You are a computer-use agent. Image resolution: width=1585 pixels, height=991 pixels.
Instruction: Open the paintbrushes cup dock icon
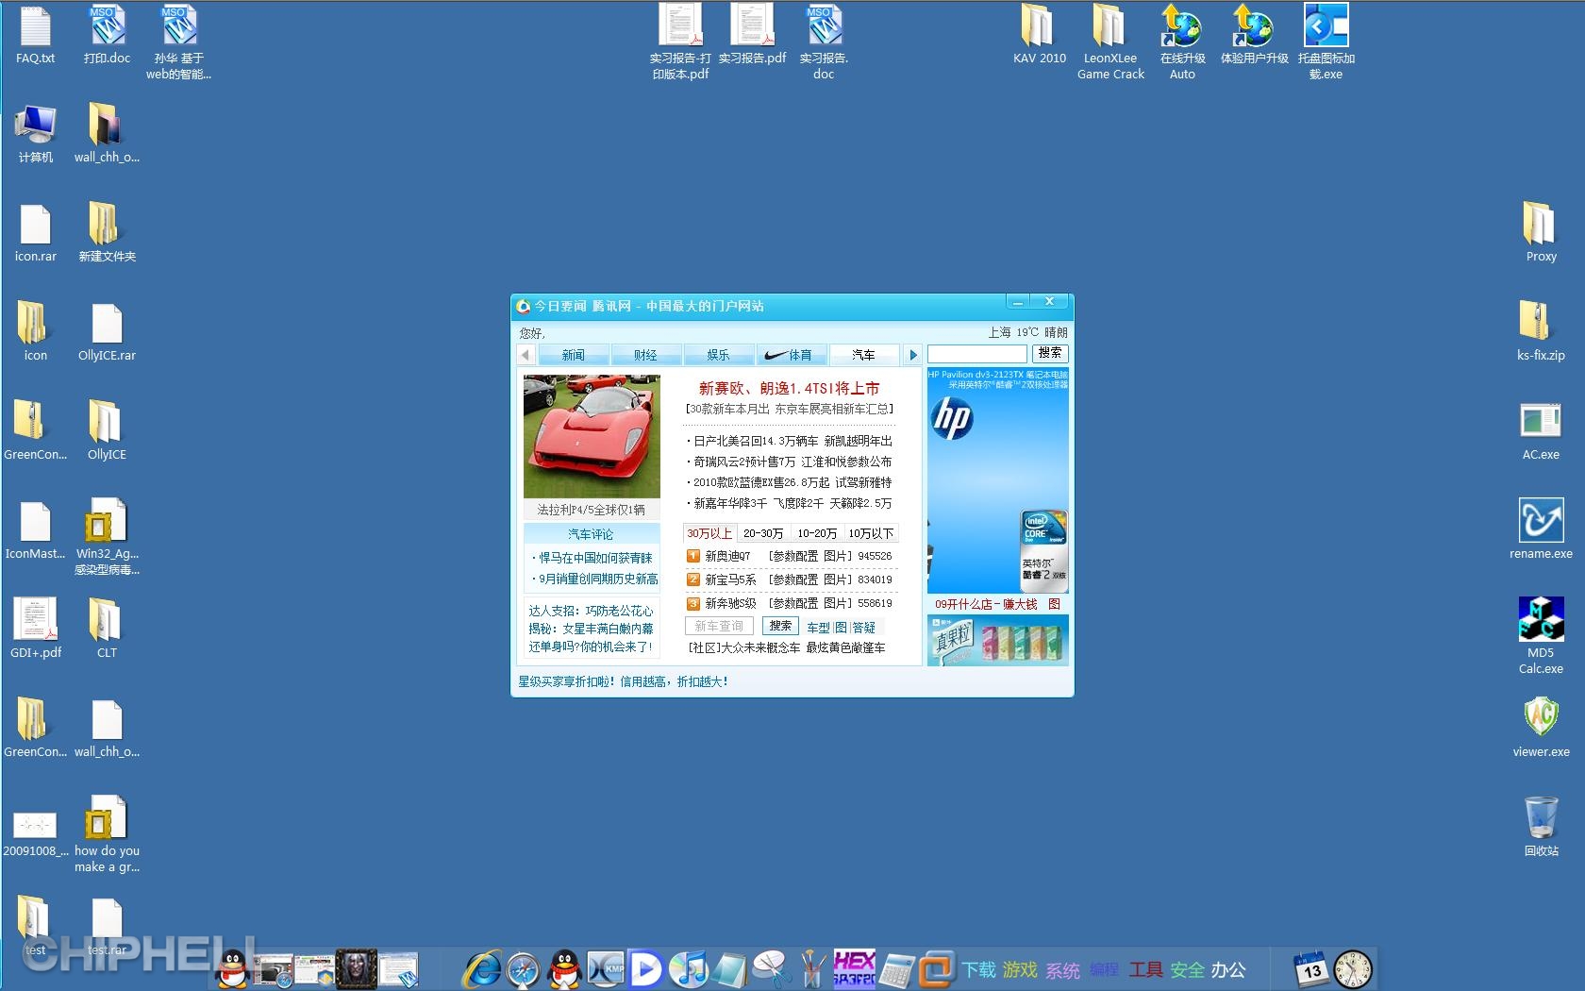[812, 969]
